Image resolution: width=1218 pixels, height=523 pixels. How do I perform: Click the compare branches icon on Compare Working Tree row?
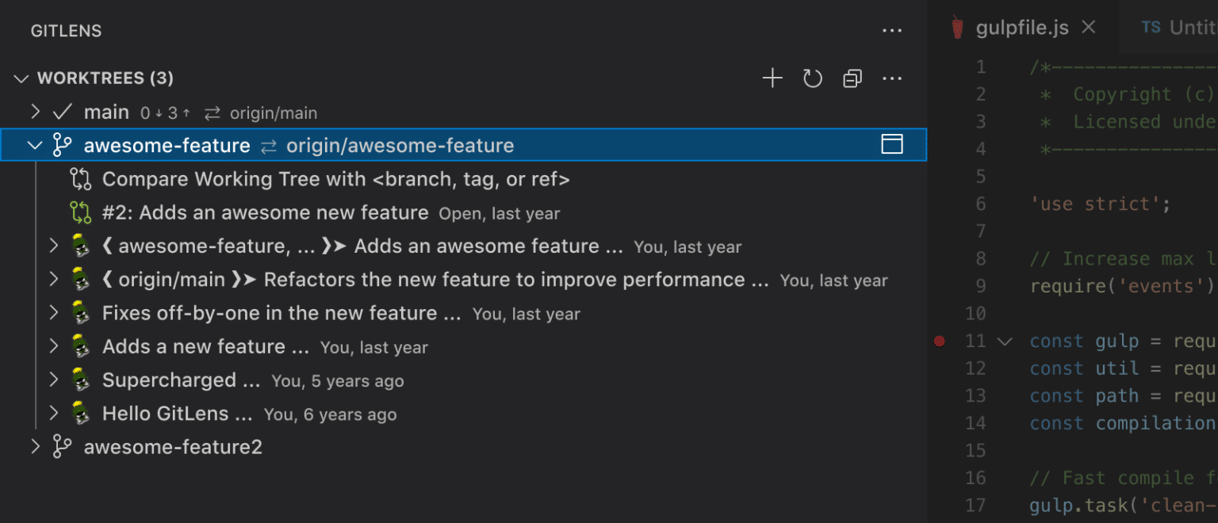(x=80, y=179)
